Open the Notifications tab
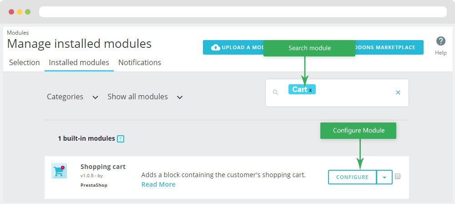 [140, 62]
